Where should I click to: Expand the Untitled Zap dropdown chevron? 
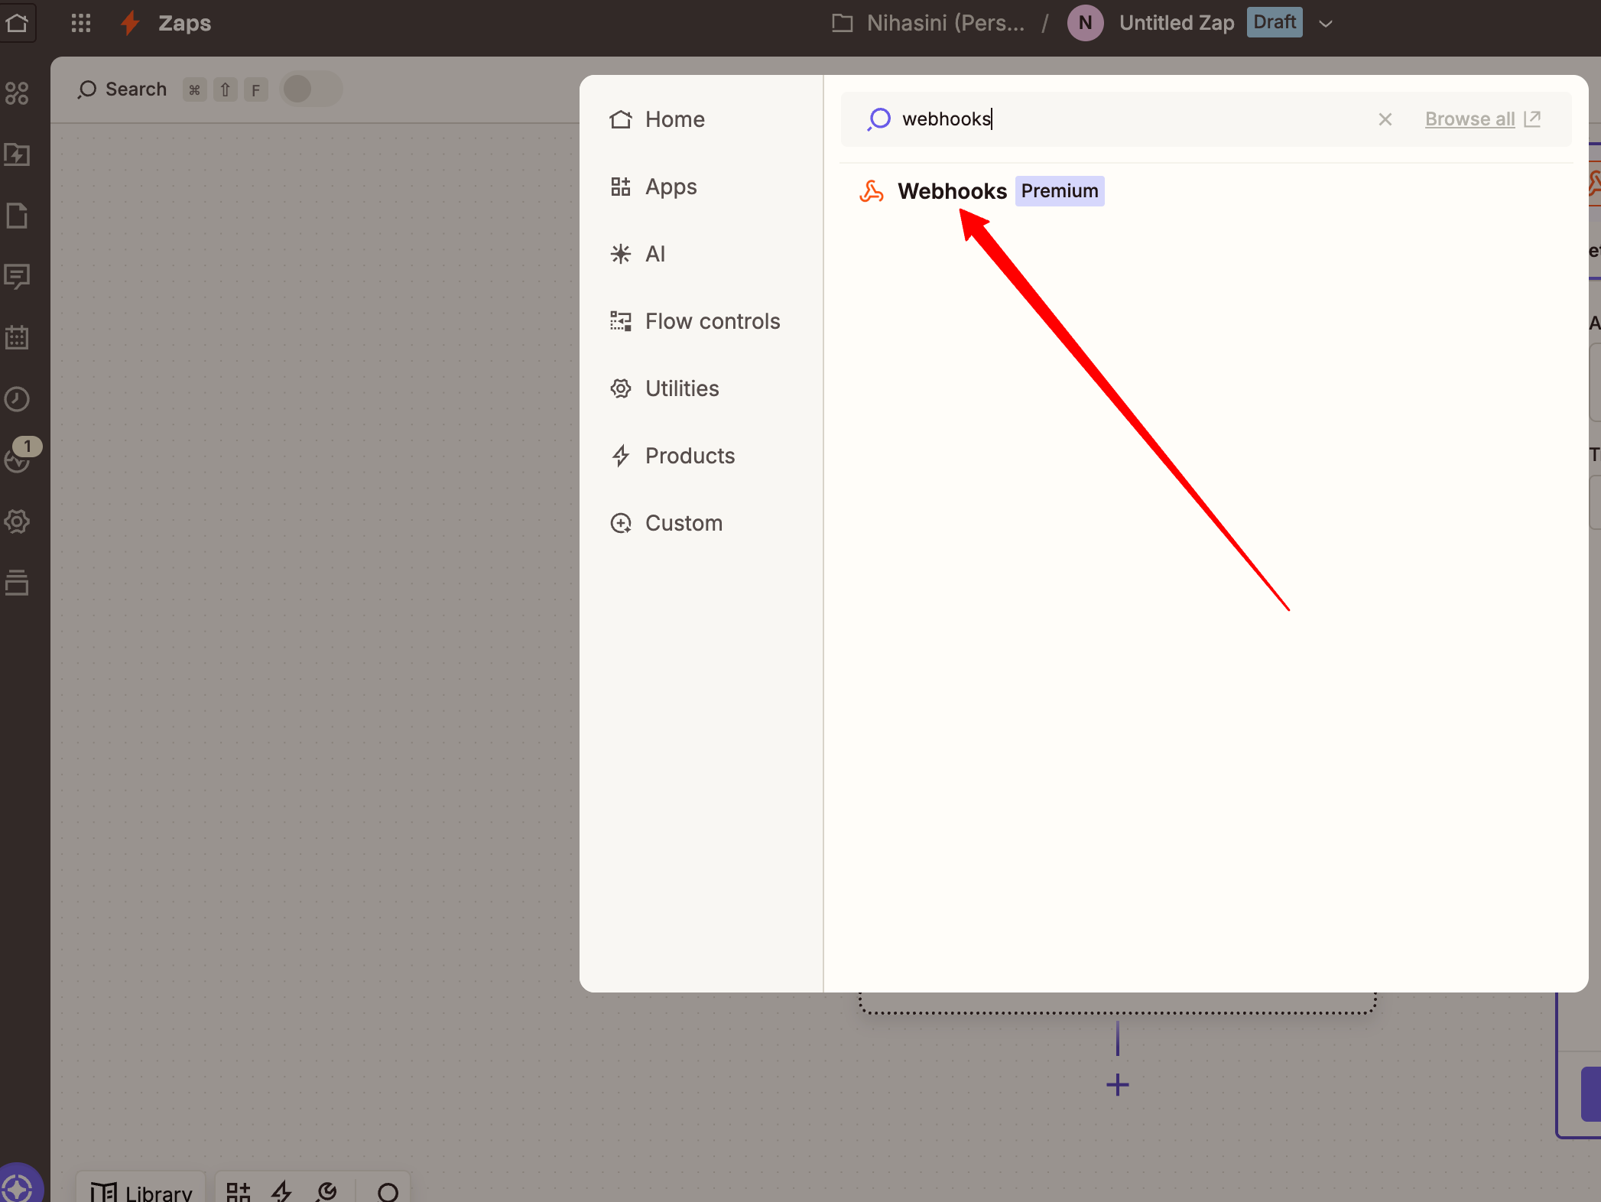tap(1326, 24)
